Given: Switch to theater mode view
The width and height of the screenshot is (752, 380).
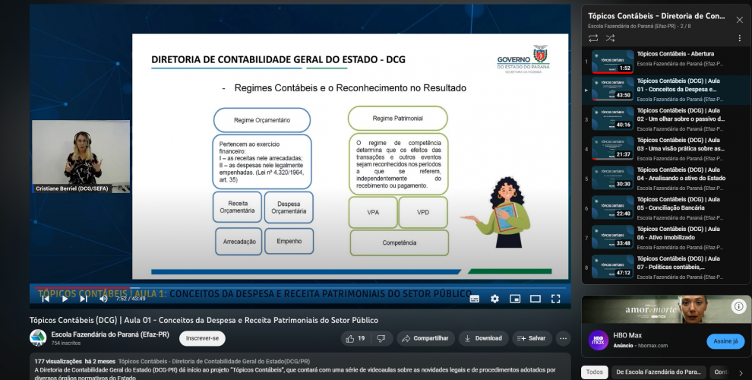Looking at the screenshot, I should click(535, 299).
